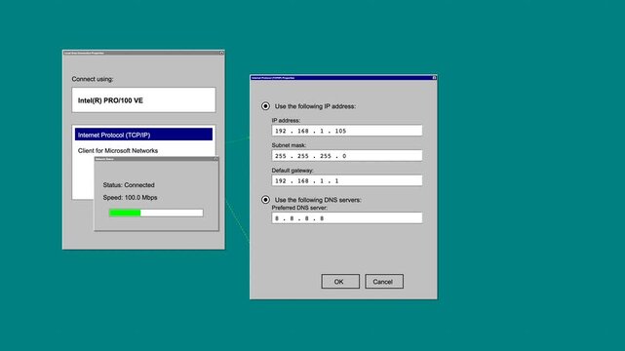625x351 pixels.
Task: Click the Network Status popup title bar
Action: (x=156, y=159)
